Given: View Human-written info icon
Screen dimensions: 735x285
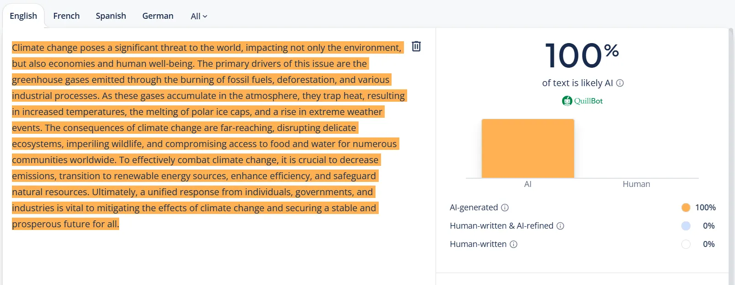Looking at the screenshot, I should [513, 244].
